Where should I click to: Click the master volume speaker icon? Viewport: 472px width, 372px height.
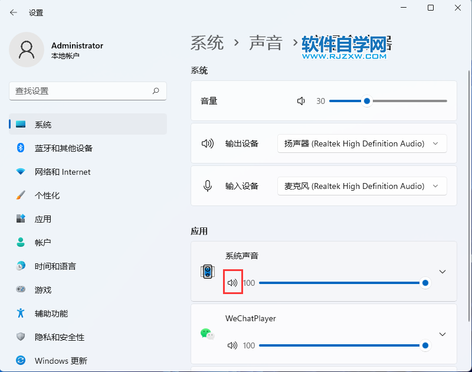coord(301,101)
